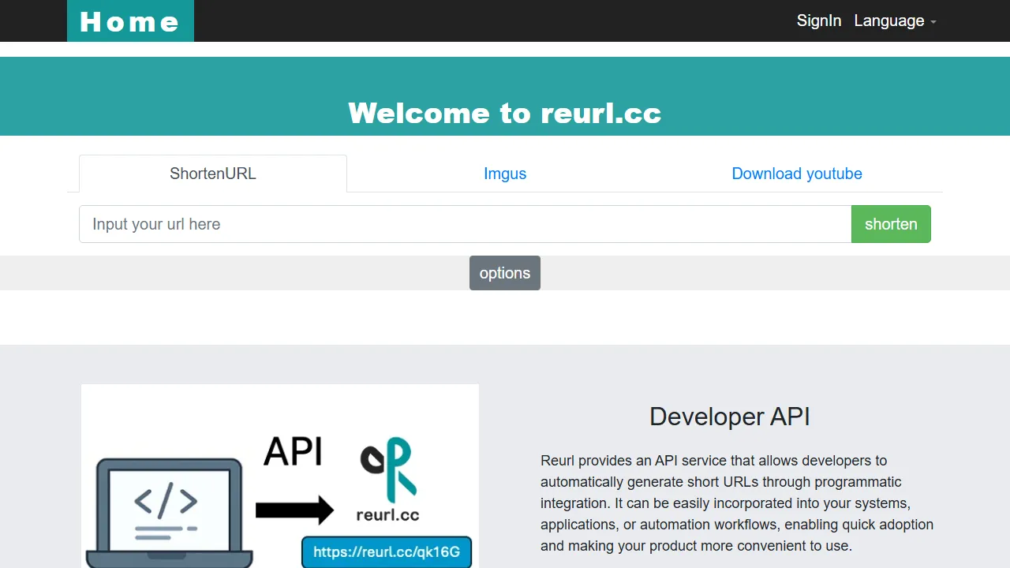Click the SignIn link

(819, 21)
